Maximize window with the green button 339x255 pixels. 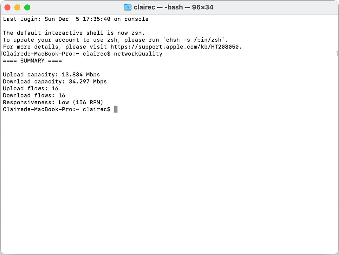click(x=27, y=7)
